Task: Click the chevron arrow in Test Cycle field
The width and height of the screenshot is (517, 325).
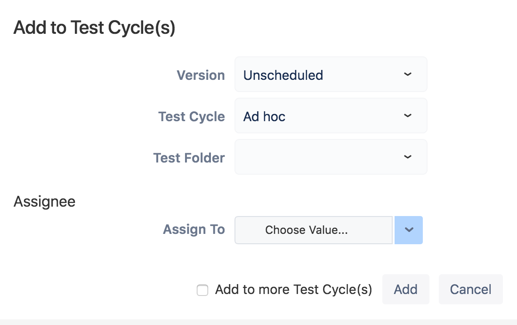Action: (408, 116)
